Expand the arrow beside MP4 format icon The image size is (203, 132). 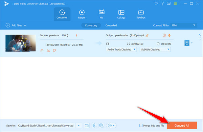pos(192,43)
